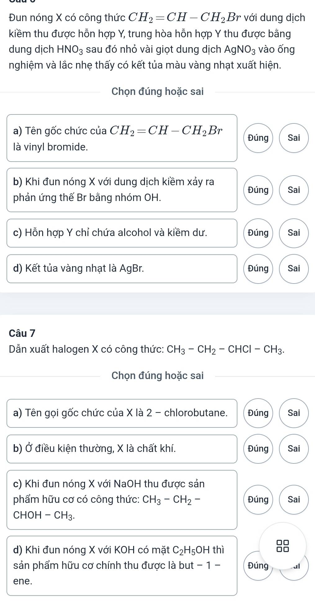The image size is (315, 603).
Task: Choose Sai for the Br-to-OH substitution statement
Action: [294, 190]
